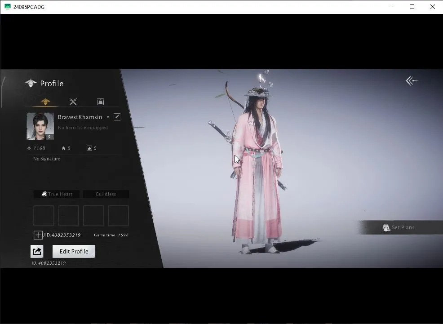Click the Edit Profile button
Viewport: 443px width, 324px height.
pyautogui.click(x=74, y=251)
